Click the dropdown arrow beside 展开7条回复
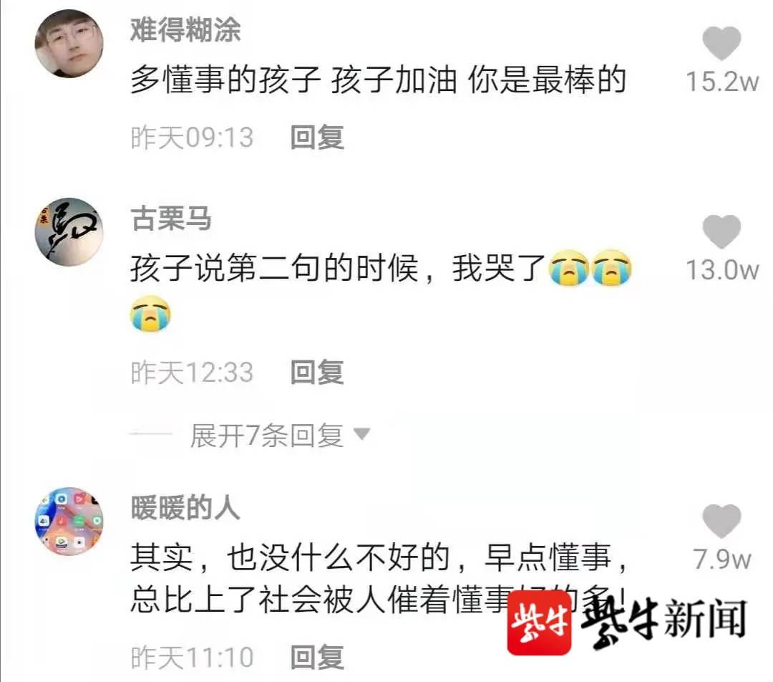This screenshot has height=682, width=773. [362, 434]
